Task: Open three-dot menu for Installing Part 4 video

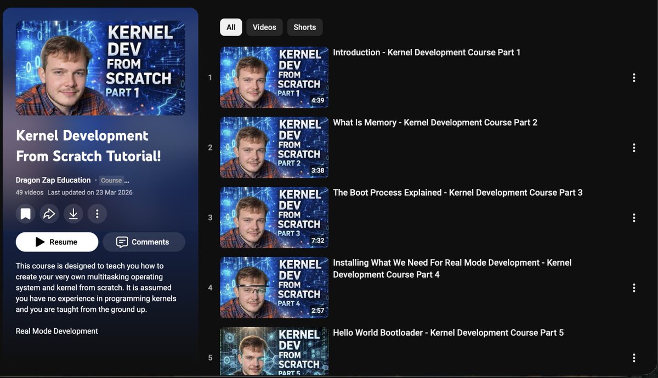Action: tap(634, 288)
